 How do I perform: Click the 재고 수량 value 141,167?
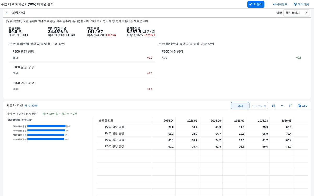[x=95, y=32]
